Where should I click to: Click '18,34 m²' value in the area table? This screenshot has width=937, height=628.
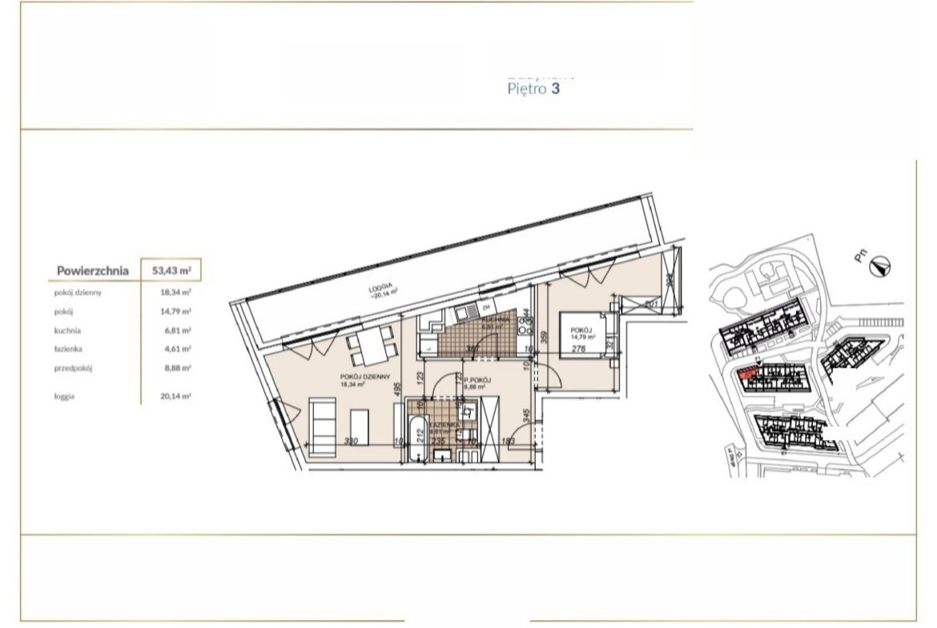175,293
